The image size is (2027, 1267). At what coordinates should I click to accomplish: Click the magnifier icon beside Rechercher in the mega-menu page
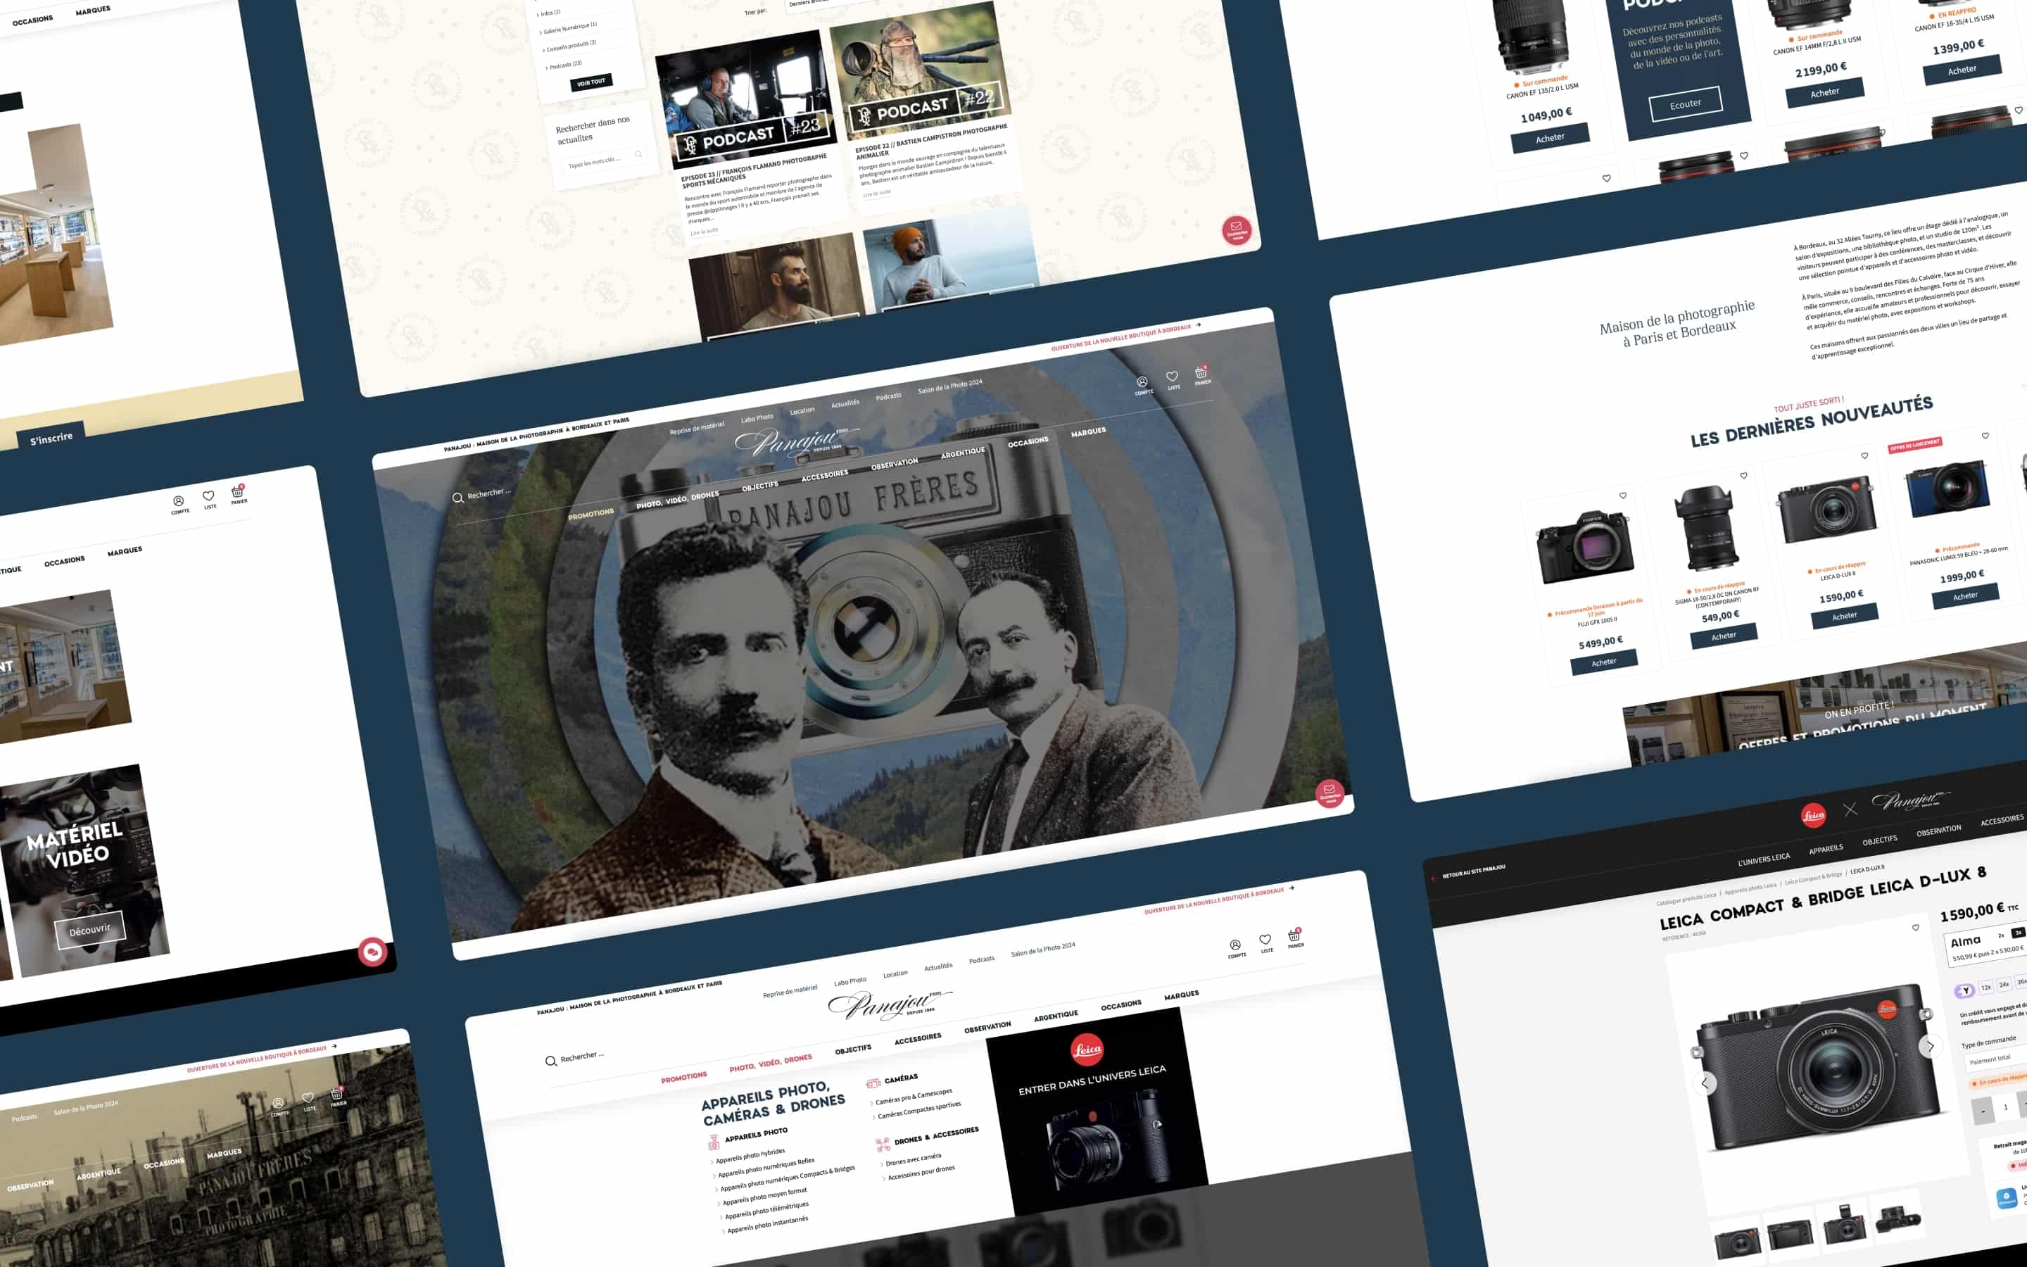point(550,1061)
